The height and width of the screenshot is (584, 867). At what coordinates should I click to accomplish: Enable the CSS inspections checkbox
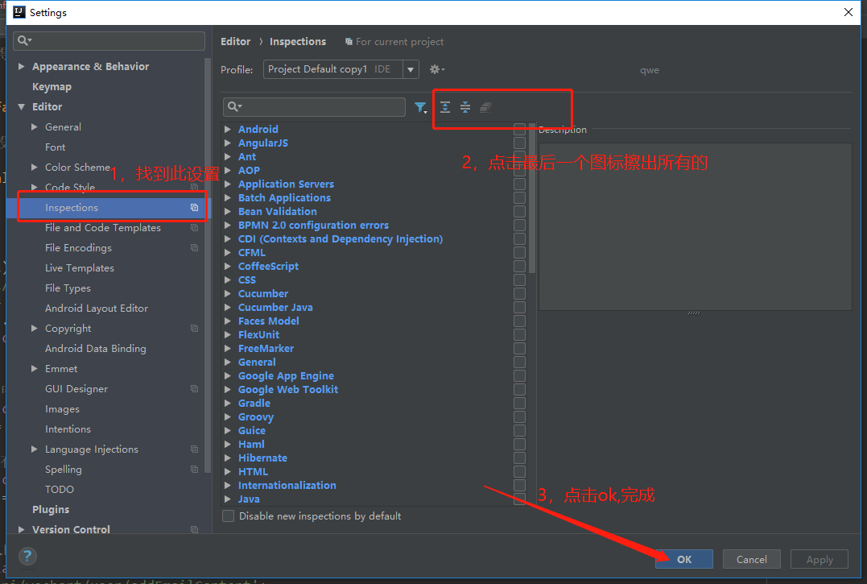click(519, 280)
